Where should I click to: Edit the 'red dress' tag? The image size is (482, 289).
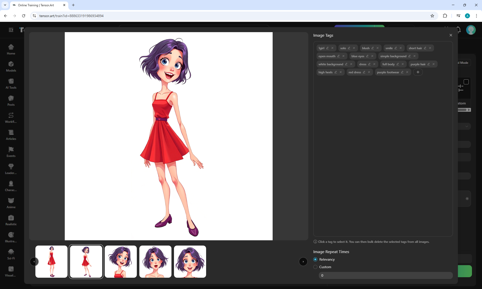pos(364,72)
